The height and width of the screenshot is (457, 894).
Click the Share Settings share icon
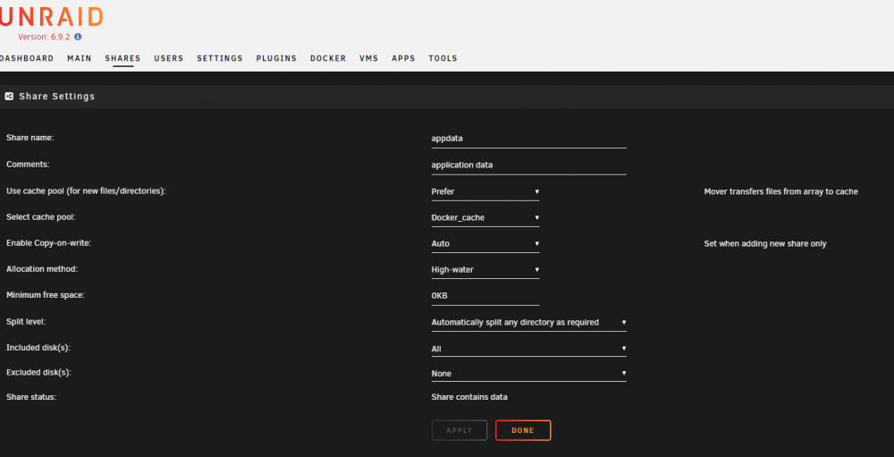[9, 97]
